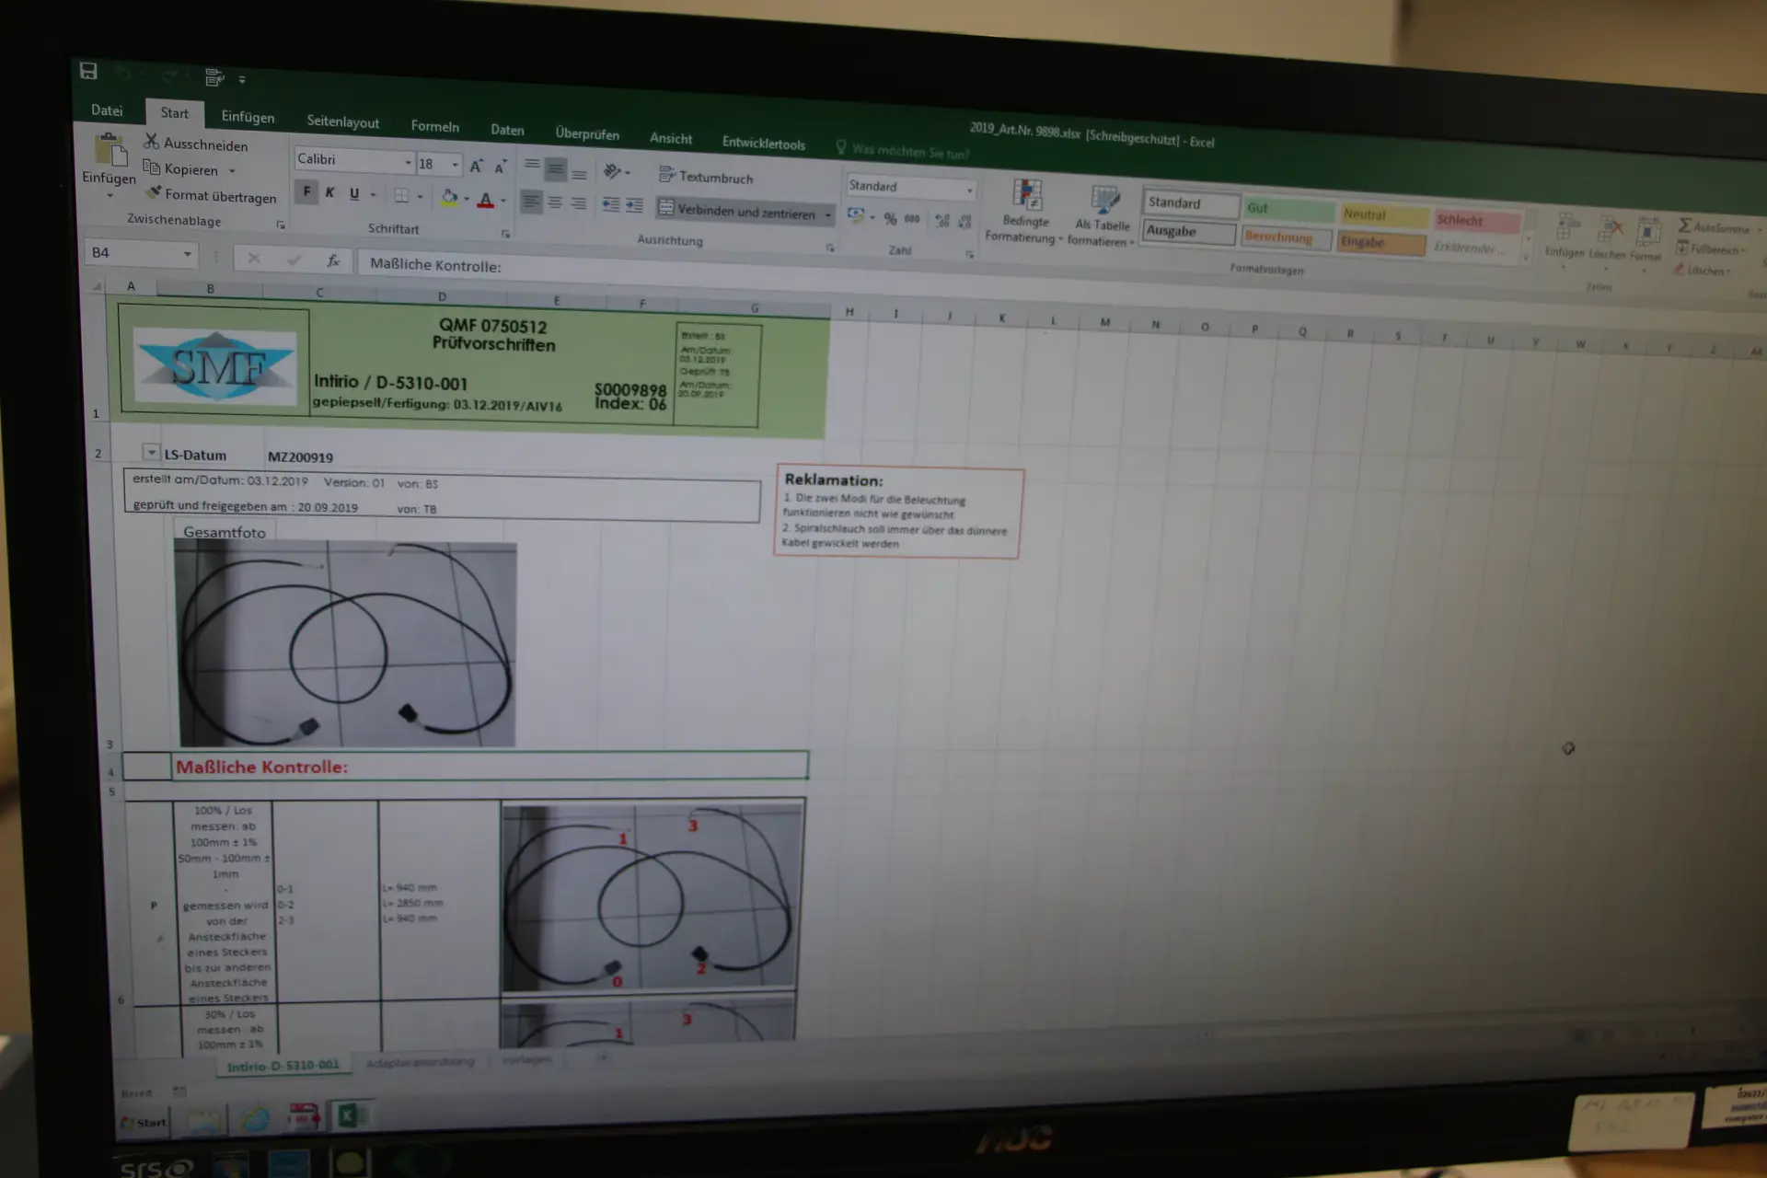The image size is (1767, 1178).
Task: Apply red font color A
Action: point(486,200)
